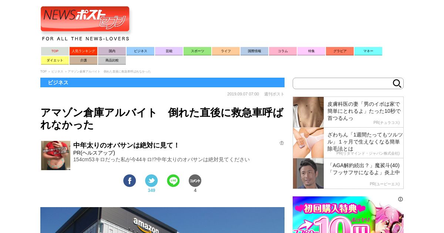444x233 pixels.
Task: Click the 初回購入特典 pink banner ad
Action: point(348,215)
